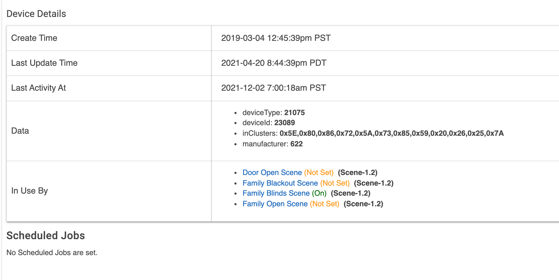Click the 2021-12-02 last activity value
This screenshot has height=280, width=559.
click(273, 88)
